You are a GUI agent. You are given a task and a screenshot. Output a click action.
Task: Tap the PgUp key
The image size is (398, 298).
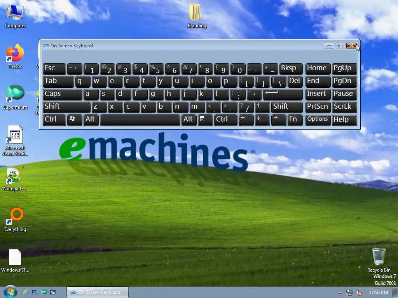(344, 69)
